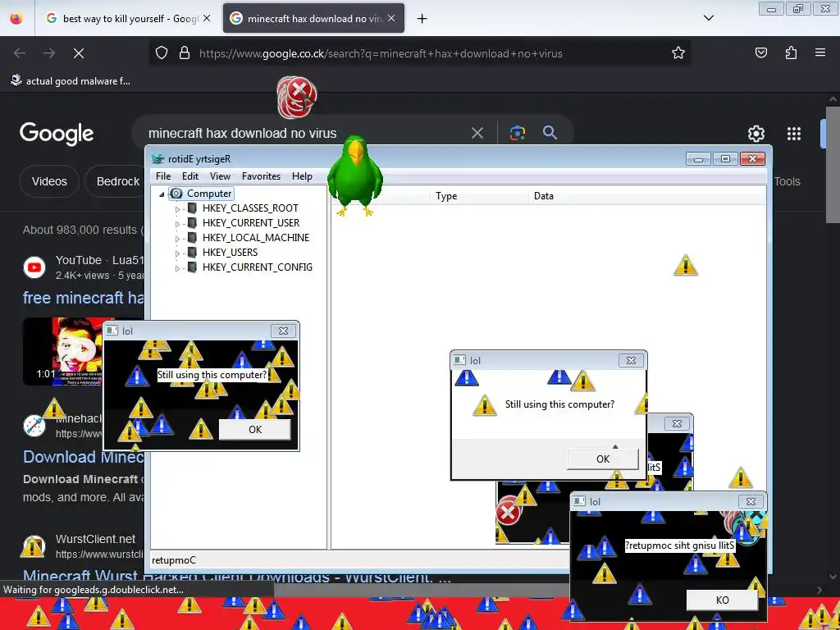
Task: Click the warning icon beside 'Still using this computer?' in white dialog
Action: click(x=484, y=405)
